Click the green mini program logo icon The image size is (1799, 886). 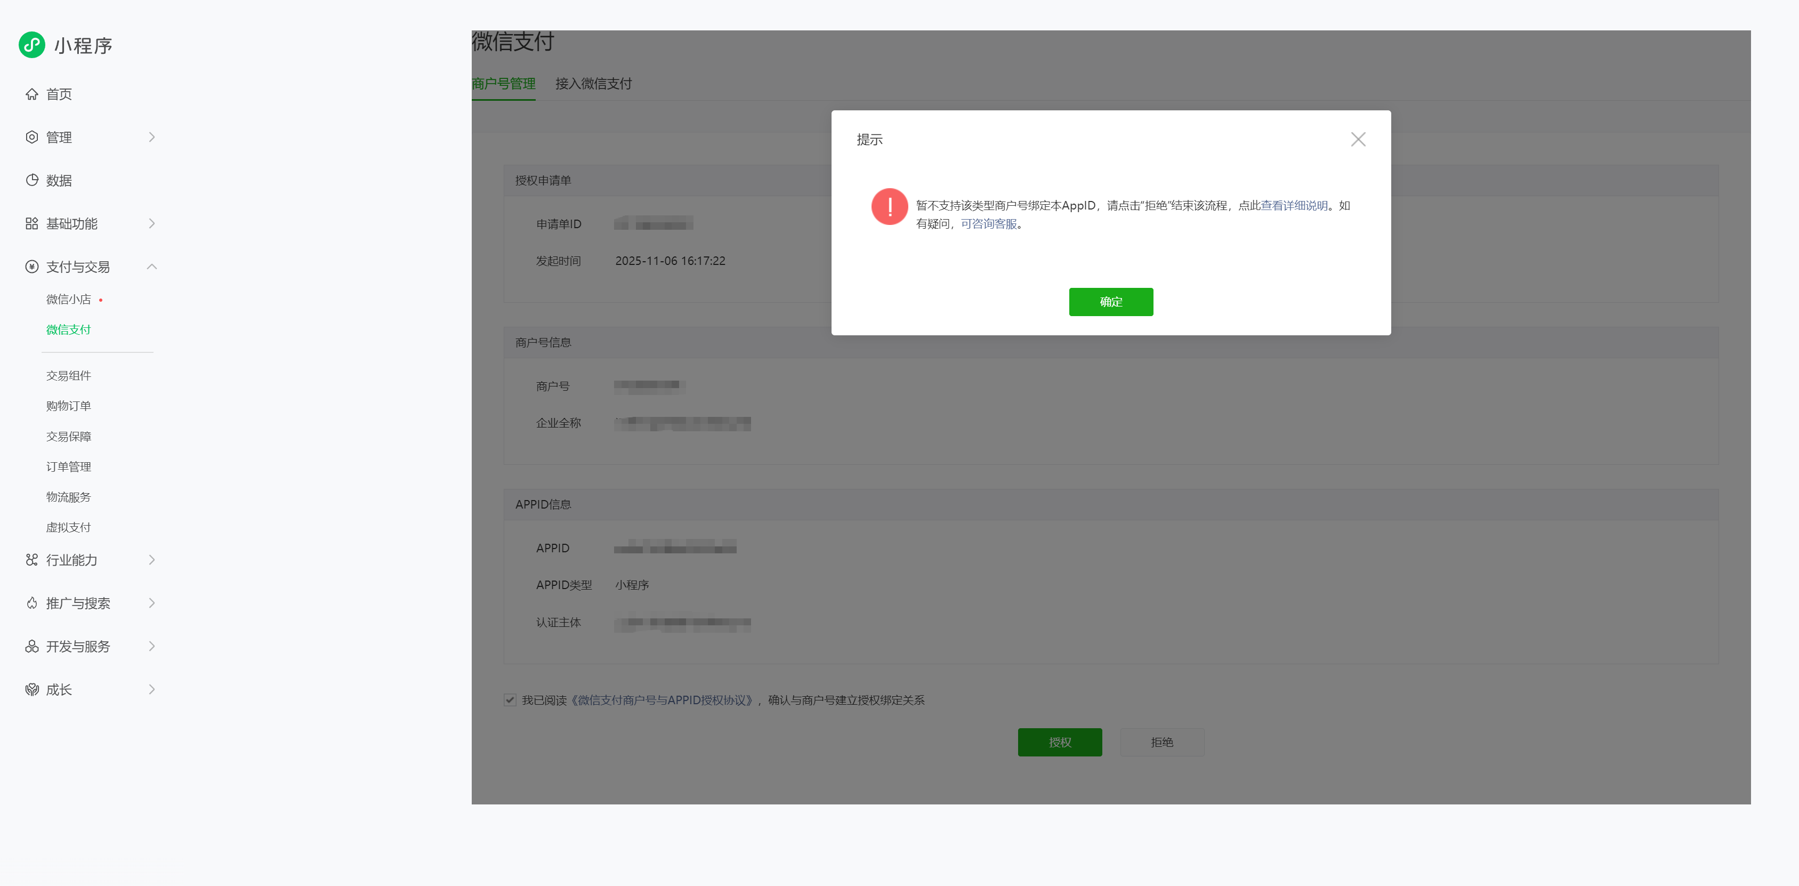coord(31,45)
